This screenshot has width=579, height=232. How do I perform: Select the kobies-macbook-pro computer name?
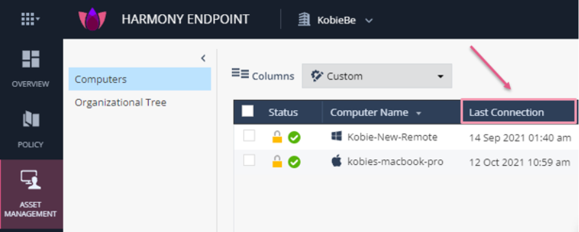[x=395, y=162]
